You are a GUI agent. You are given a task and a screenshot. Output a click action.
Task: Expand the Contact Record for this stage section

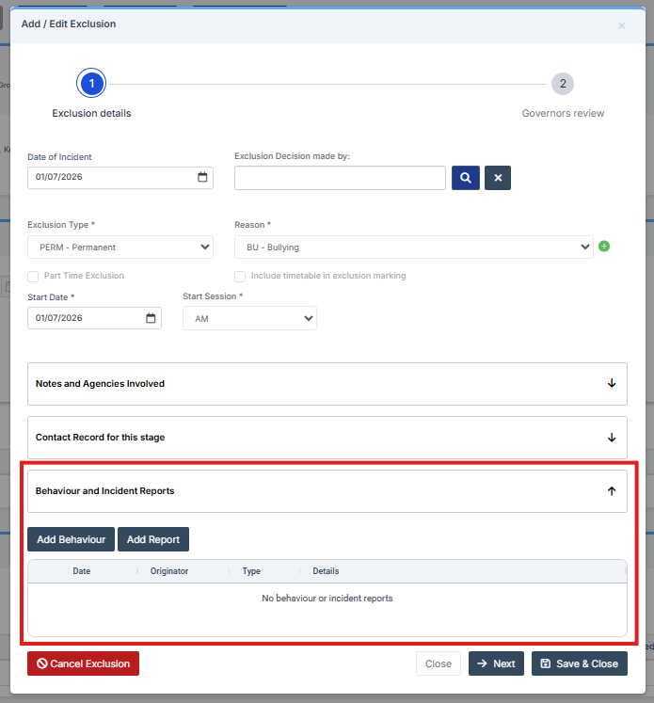pyautogui.click(x=327, y=438)
